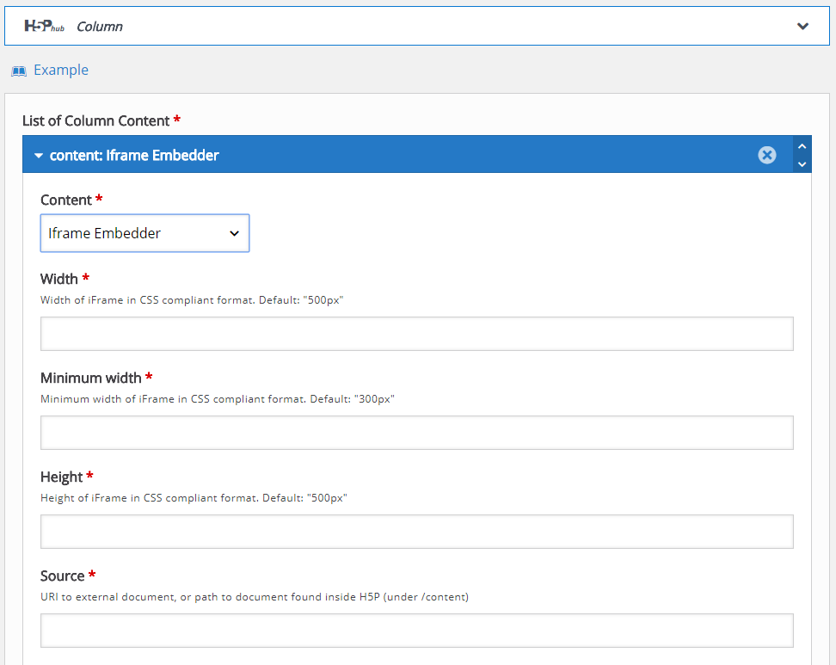836x665 pixels.
Task: Focus the Height input field
Action: click(416, 531)
